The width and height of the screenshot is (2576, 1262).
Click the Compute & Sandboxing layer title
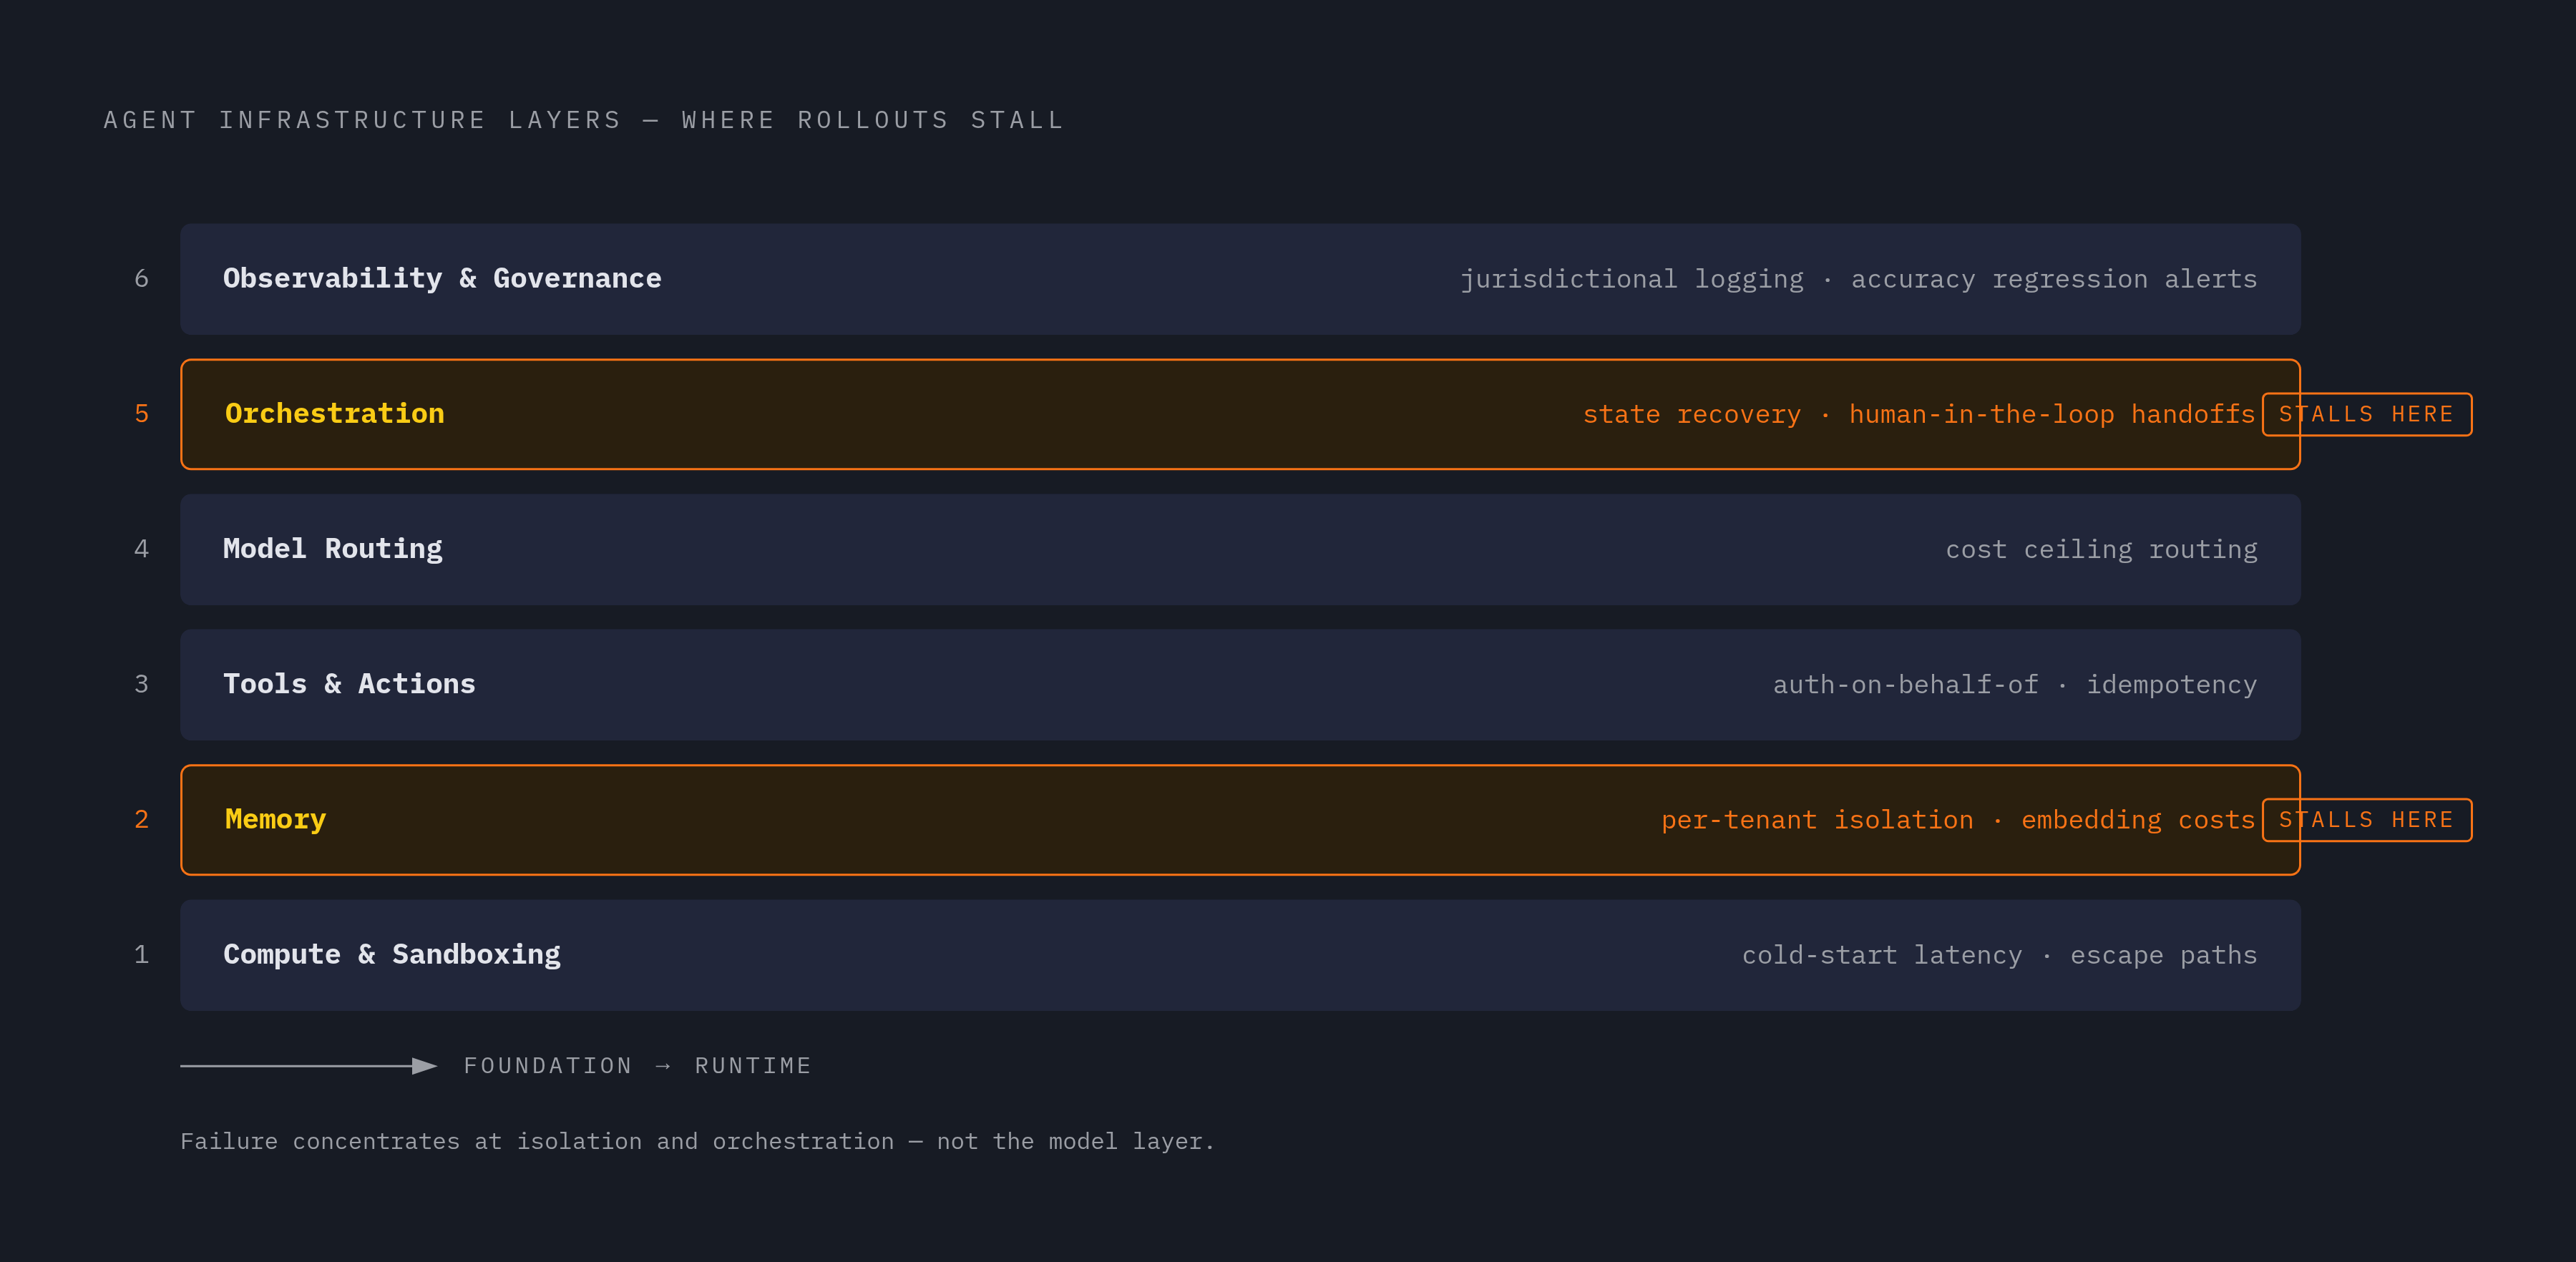(392, 955)
